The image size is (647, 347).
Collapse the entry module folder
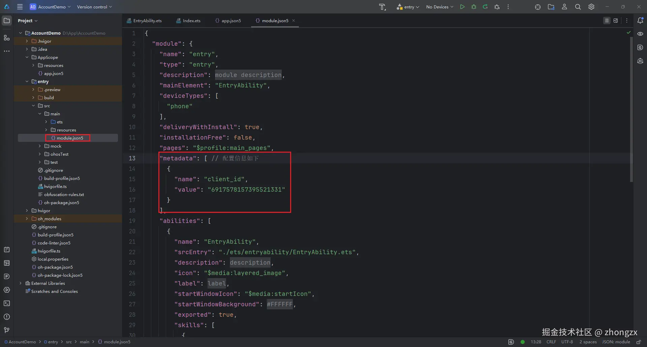(27, 81)
